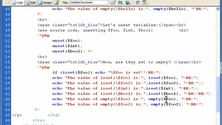Click the "if" keyword on line 57
The height and width of the screenshot is (125, 222).
pyautogui.click(x=55, y=73)
